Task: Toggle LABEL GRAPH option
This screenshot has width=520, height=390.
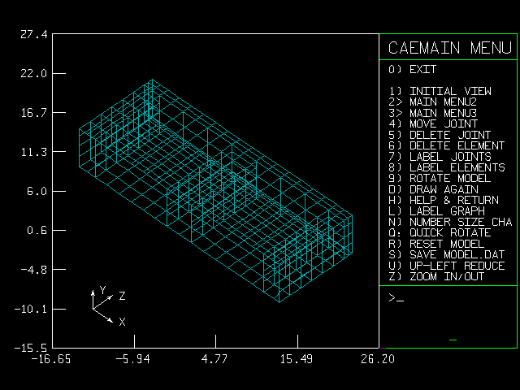Action: pos(437,211)
